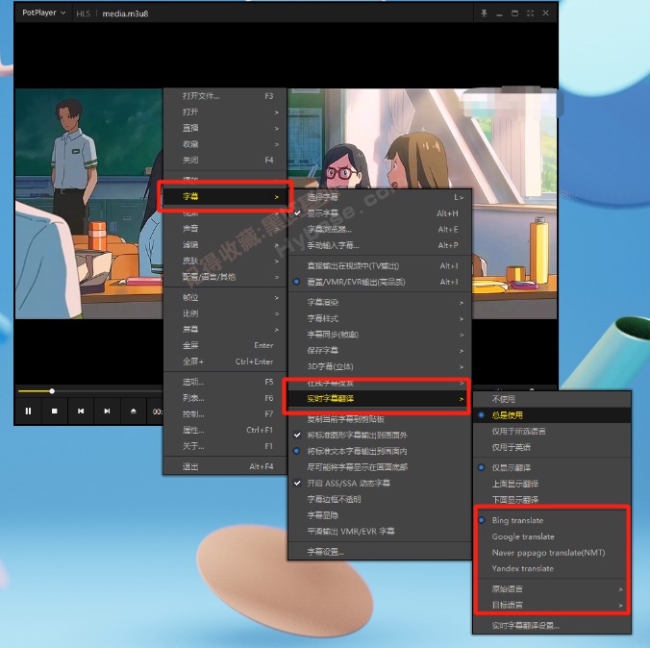Expand the 打开 submenu

(225, 112)
